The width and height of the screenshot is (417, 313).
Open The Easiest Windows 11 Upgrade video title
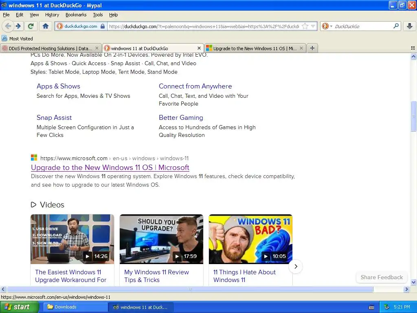click(70, 276)
